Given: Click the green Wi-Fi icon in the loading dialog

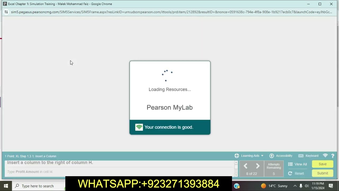Looking at the screenshot, I should click(139, 127).
